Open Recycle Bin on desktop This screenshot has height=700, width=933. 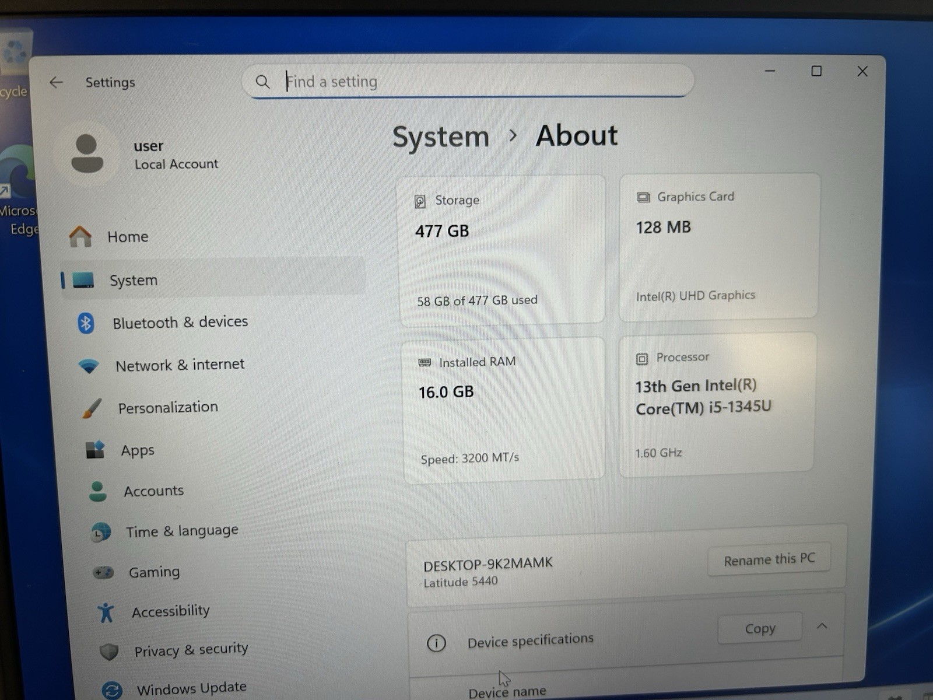point(15,64)
